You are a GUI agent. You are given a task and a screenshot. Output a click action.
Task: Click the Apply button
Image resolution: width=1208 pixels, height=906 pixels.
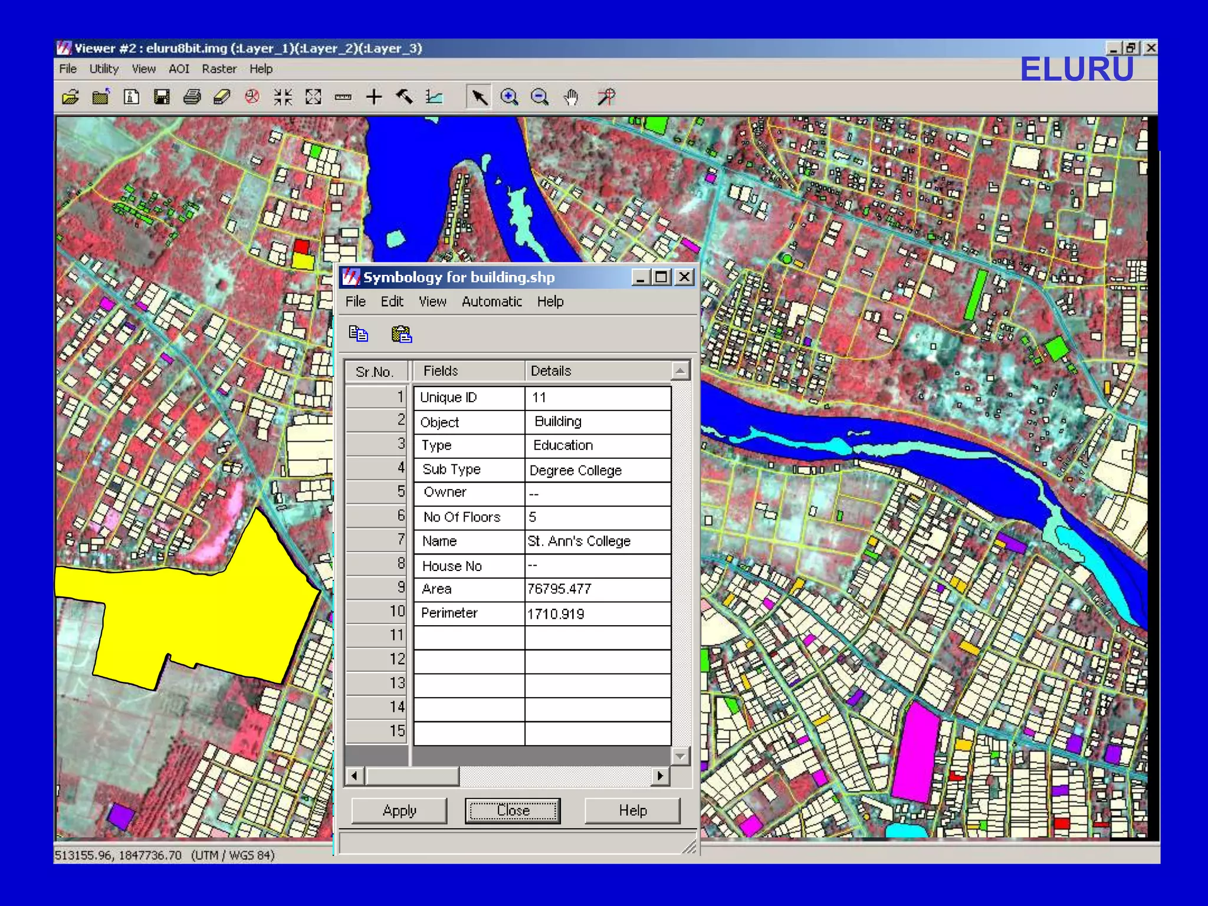tap(399, 810)
